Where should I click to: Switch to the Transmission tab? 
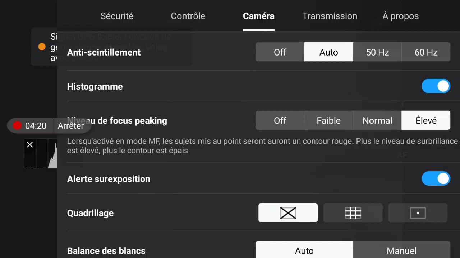click(x=330, y=16)
